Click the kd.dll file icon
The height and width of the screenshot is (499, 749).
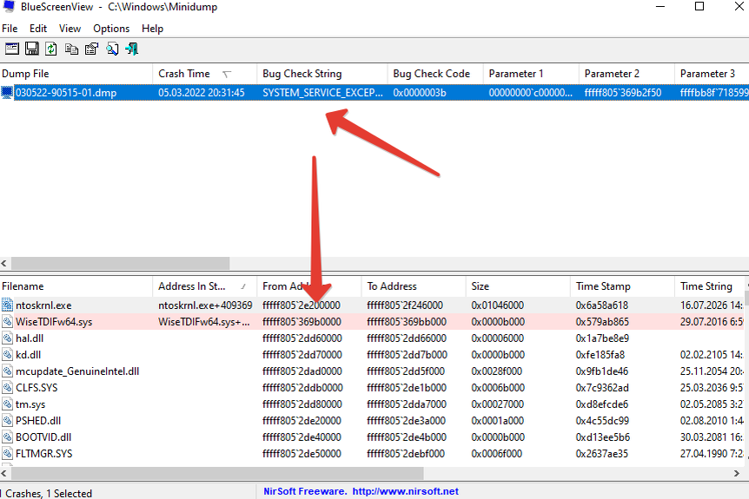point(7,354)
